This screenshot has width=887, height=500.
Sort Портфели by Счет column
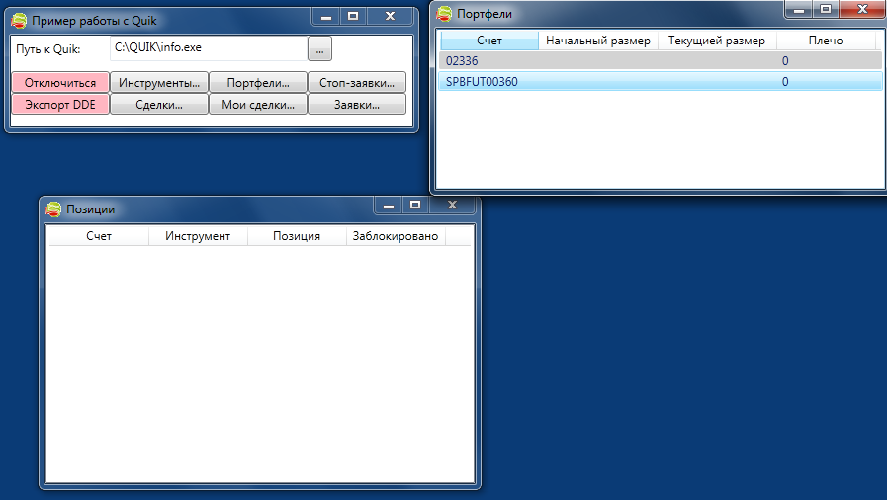tap(489, 41)
